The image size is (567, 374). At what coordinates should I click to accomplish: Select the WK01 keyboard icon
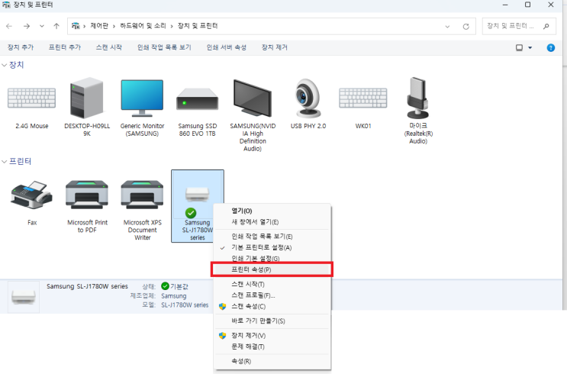[363, 98]
